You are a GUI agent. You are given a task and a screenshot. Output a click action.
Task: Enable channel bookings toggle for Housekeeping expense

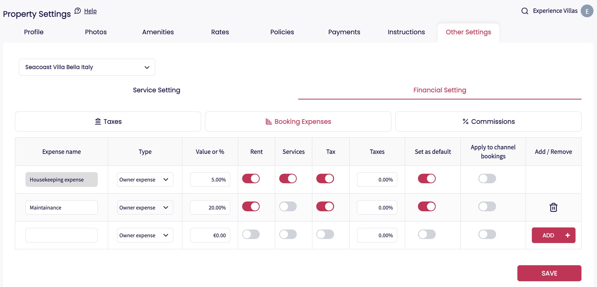point(487,179)
